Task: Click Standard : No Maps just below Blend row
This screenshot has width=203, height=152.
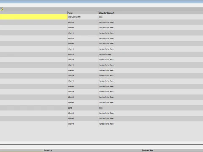Action: (106, 113)
